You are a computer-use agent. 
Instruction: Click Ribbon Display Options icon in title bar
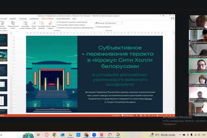(164, 16)
